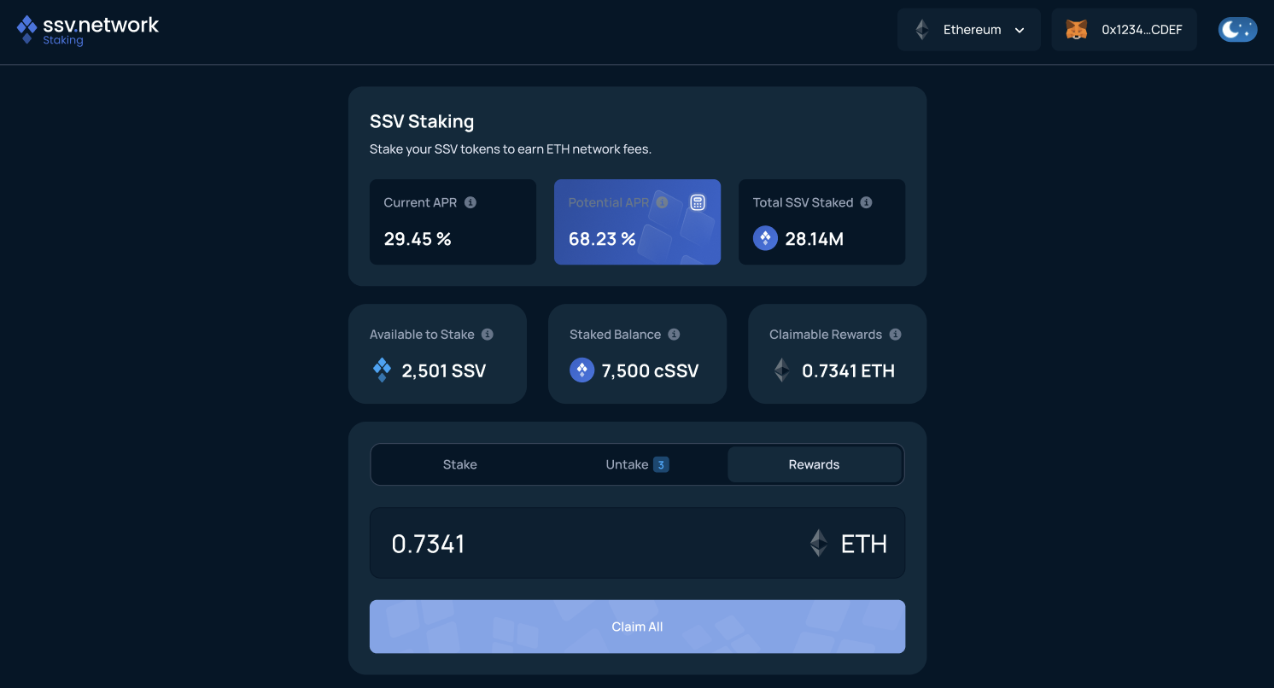The height and width of the screenshot is (688, 1274).
Task: Click the Available to Stake info icon
Action: [x=487, y=335]
